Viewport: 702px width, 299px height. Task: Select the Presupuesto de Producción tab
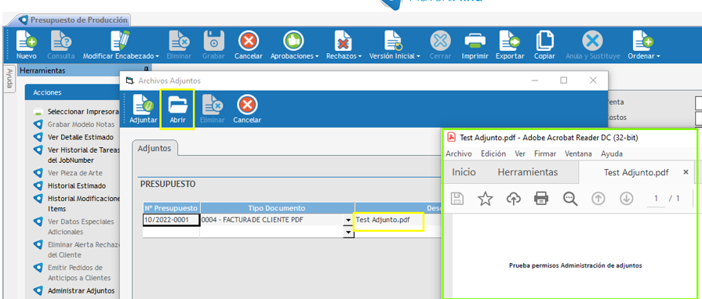[75, 20]
